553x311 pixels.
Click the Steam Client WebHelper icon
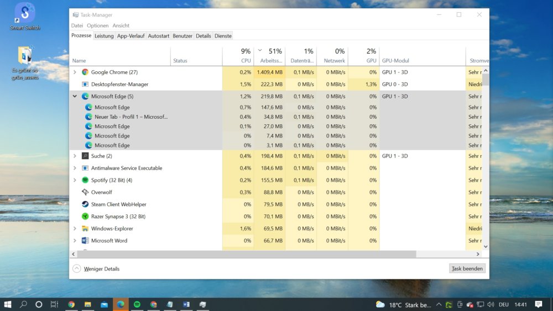pos(85,204)
